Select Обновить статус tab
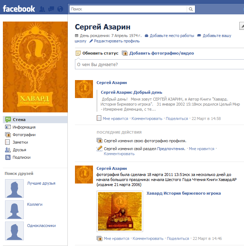This screenshot has width=244, height=246. point(100,53)
